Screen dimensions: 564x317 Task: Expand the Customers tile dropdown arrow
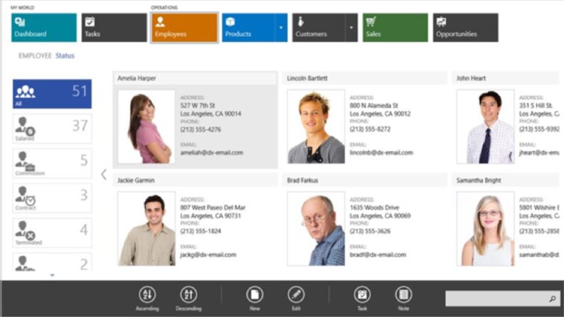[x=351, y=28]
